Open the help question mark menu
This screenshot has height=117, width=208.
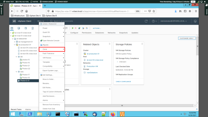coord(154,21)
